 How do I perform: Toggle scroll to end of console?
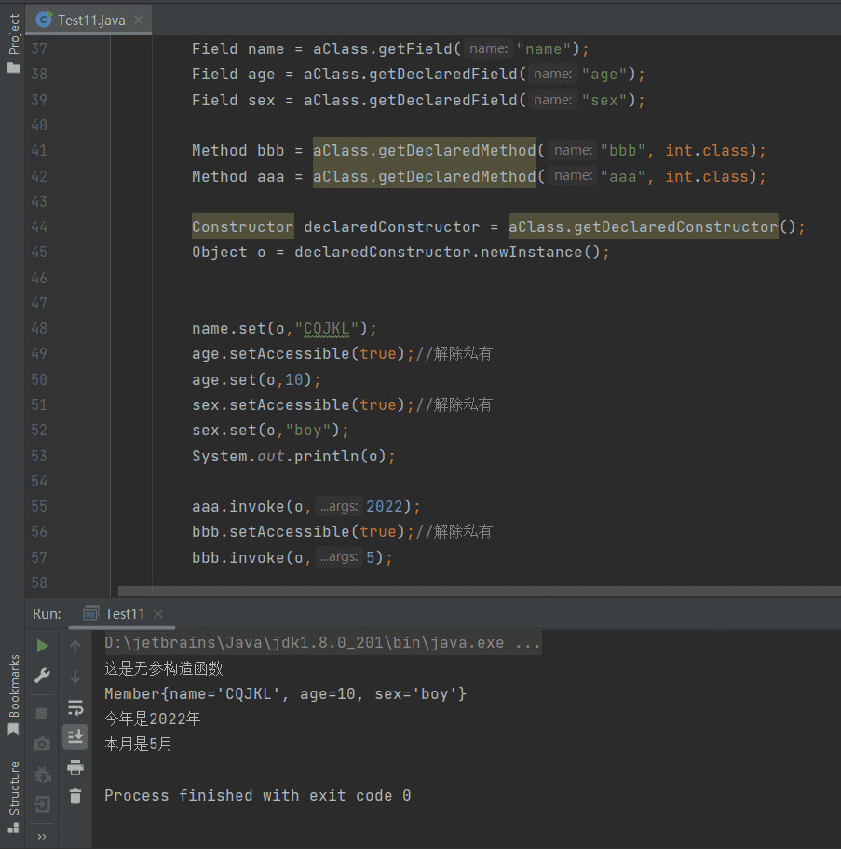coord(75,736)
